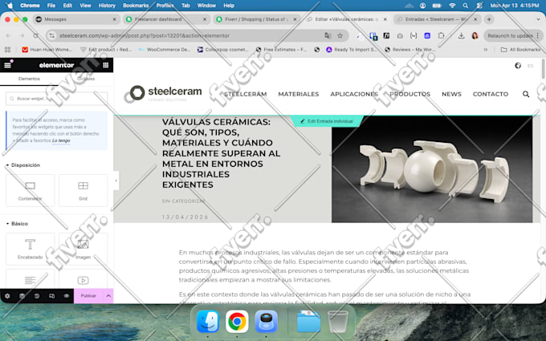Image resolution: width=546 pixels, height=341 pixels.
Task: Open Chrome downloads icon
Action: pos(461,35)
